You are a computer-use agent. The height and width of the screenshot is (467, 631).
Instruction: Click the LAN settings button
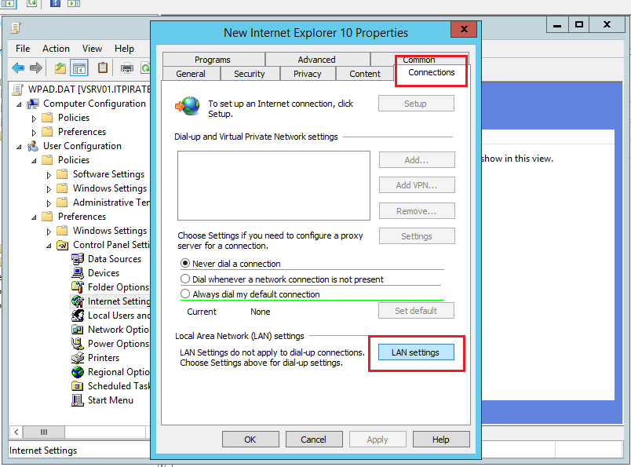(415, 352)
